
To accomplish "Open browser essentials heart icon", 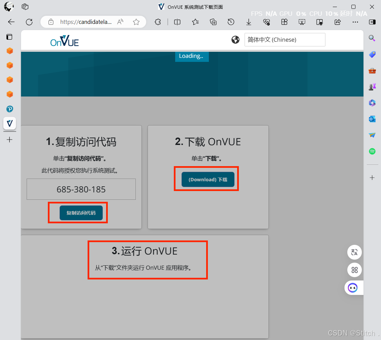I will tap(266, 22).
